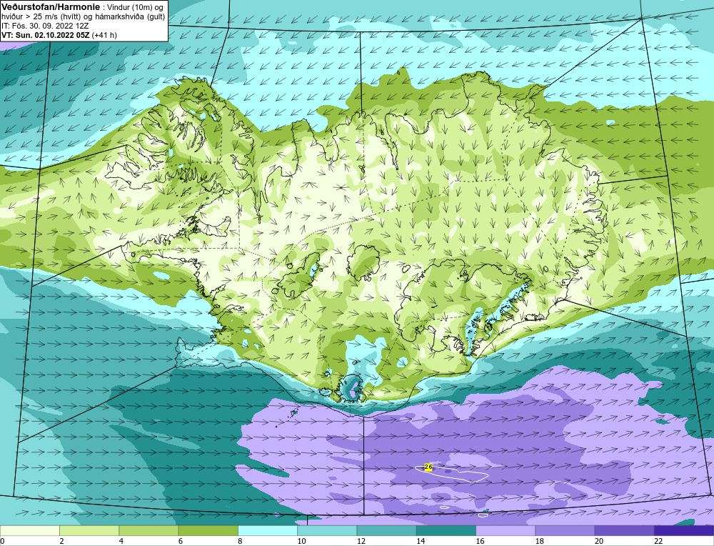714x546 pixels.
Task: Click the legend tick label '8'
Action: 240,542
